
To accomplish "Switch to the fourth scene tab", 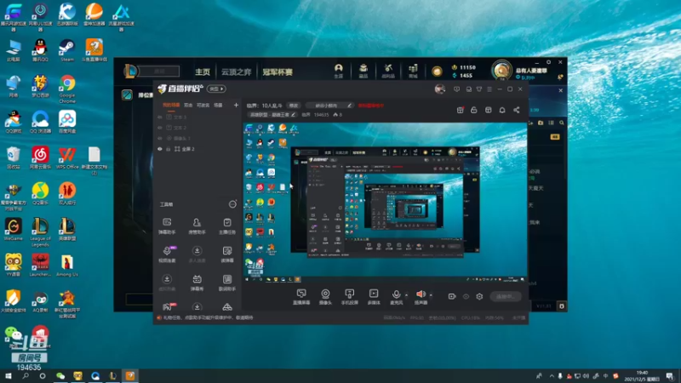I will (218, 105).
